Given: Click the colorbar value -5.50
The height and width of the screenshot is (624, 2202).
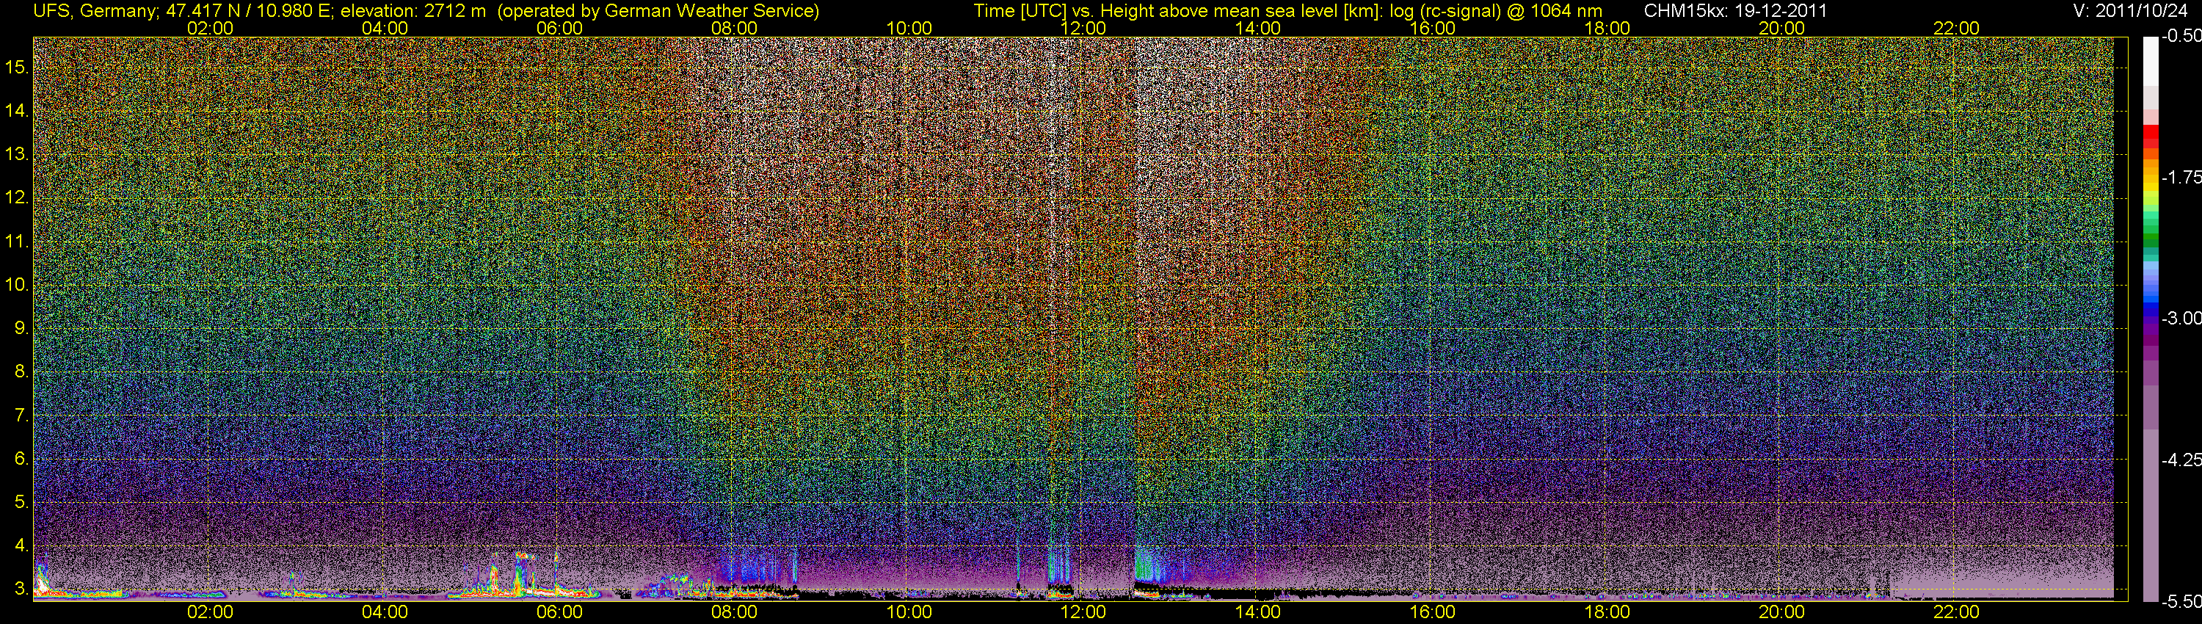Looking at the screenshot, I should tap(2181, 601).
